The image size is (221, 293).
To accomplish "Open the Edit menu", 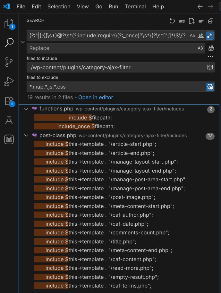I will [x=36, y=6].
